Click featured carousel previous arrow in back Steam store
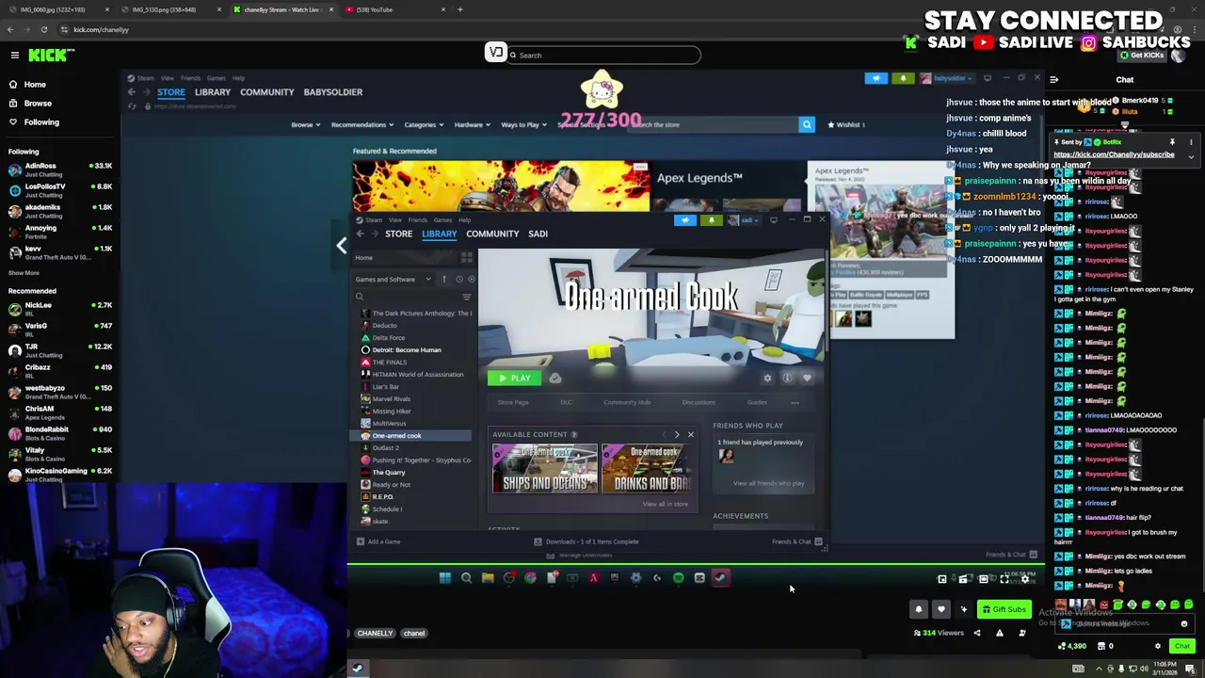The height and width of the screenshot is (678, 1205). click(x=341, y=245)
